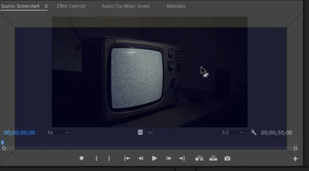This screenshot has height=171, width=309.
Task: Click the Mark Out bracket button
Action: (x=109, y=158)
